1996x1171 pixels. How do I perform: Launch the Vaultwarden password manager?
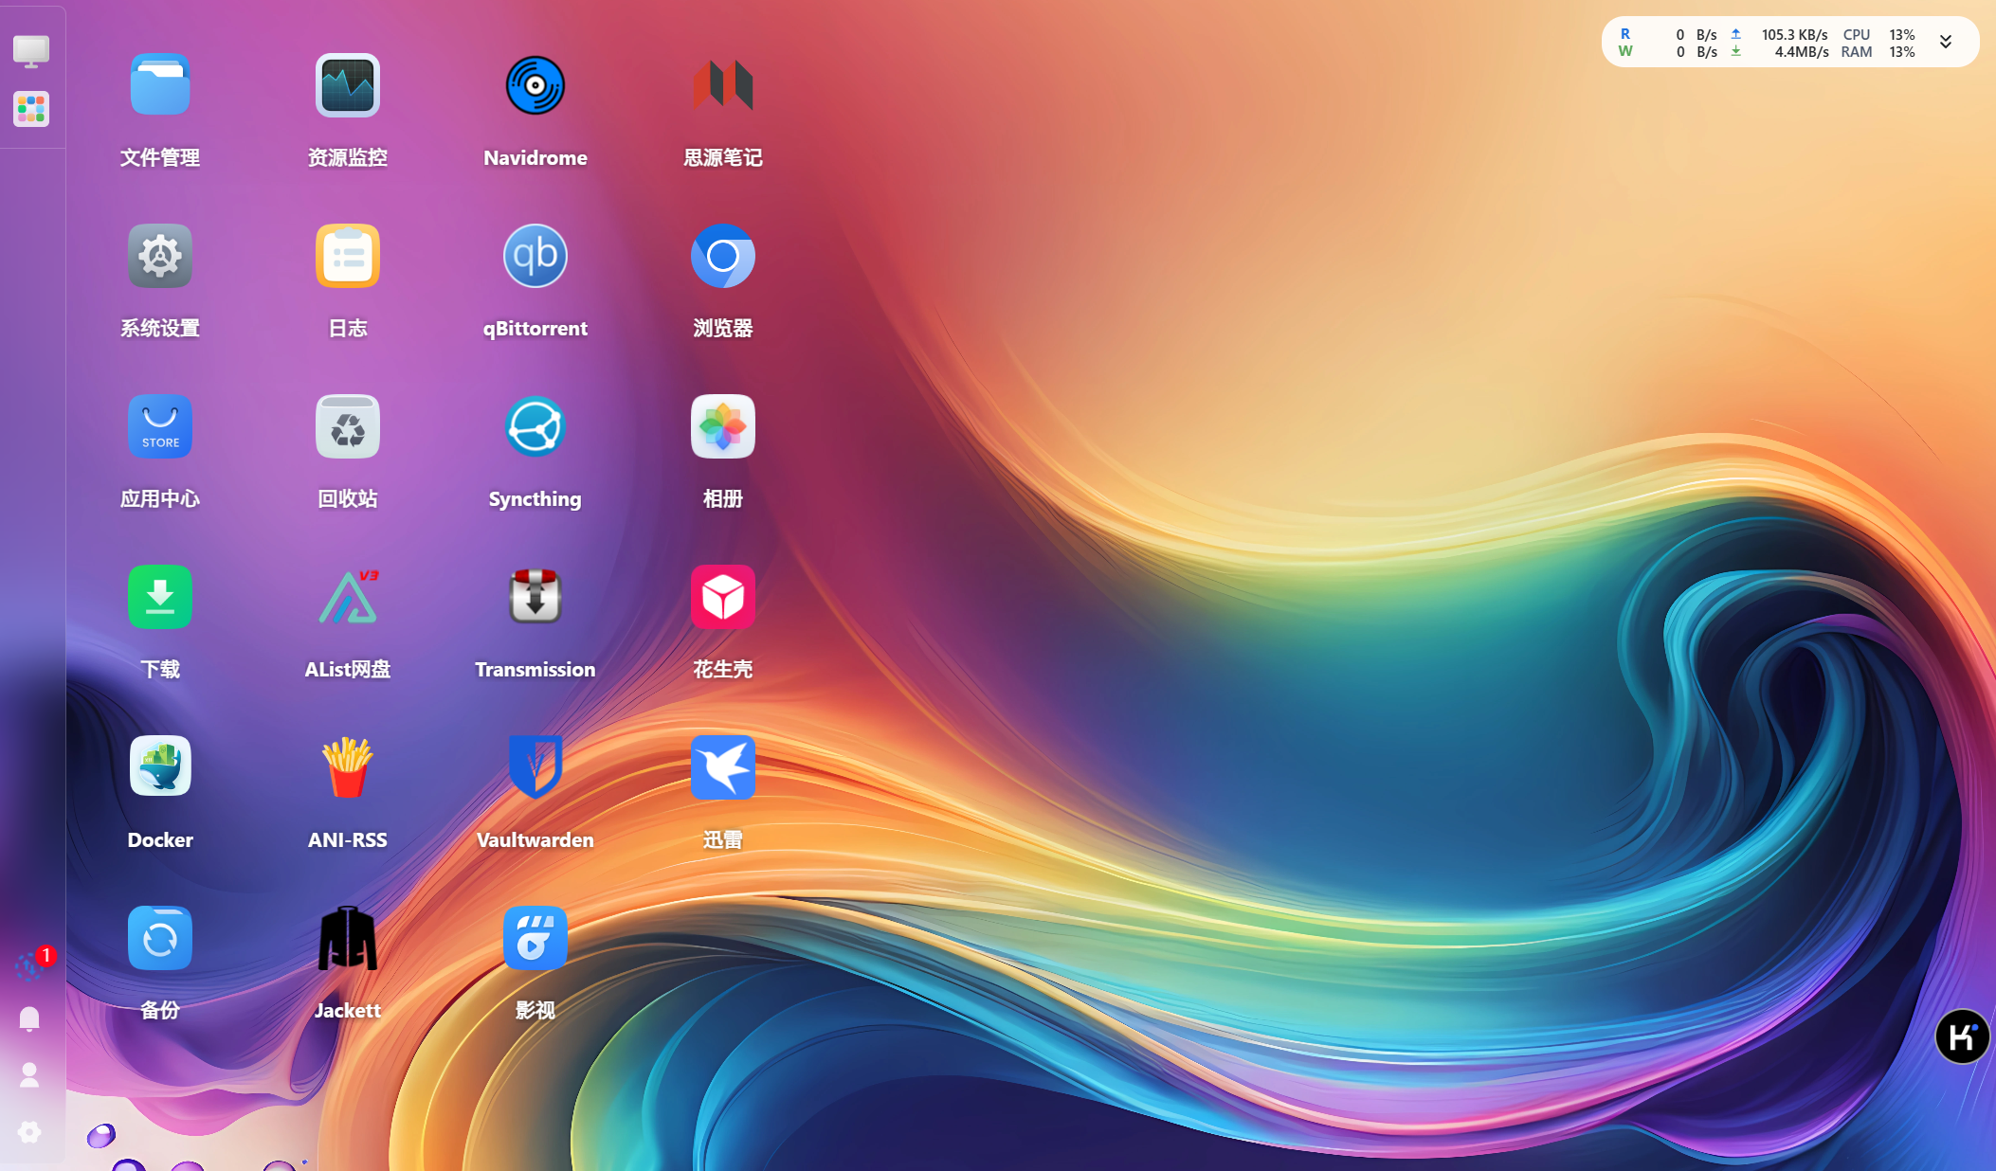tap(535, 768)
